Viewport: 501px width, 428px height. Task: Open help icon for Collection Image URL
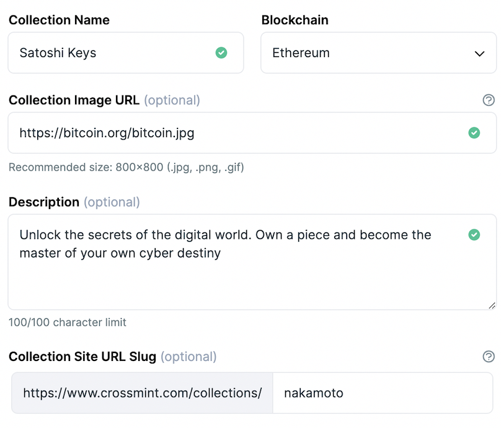[489, 100]
